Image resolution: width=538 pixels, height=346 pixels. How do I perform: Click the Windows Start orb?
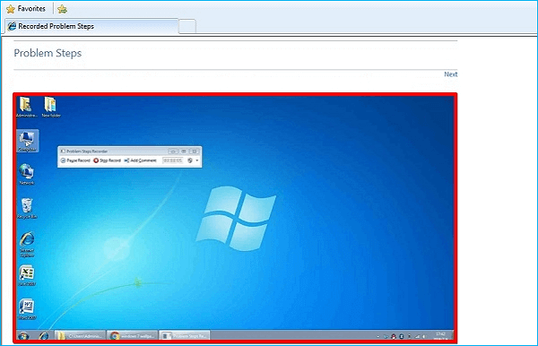click(23, 336)
